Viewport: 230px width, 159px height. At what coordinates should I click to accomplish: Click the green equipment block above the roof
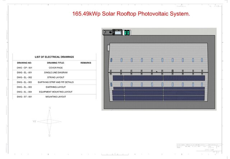pos(127,33)
